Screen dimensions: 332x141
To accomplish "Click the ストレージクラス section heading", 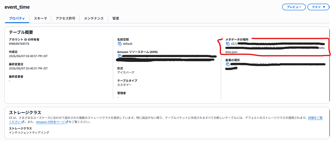I will [25, 112].
